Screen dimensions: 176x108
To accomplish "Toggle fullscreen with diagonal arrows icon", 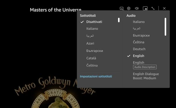I will 153,8.
